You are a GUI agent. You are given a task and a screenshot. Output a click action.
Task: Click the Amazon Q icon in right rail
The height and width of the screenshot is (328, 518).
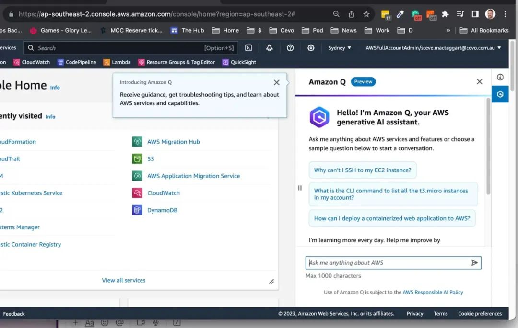(500, 94)
